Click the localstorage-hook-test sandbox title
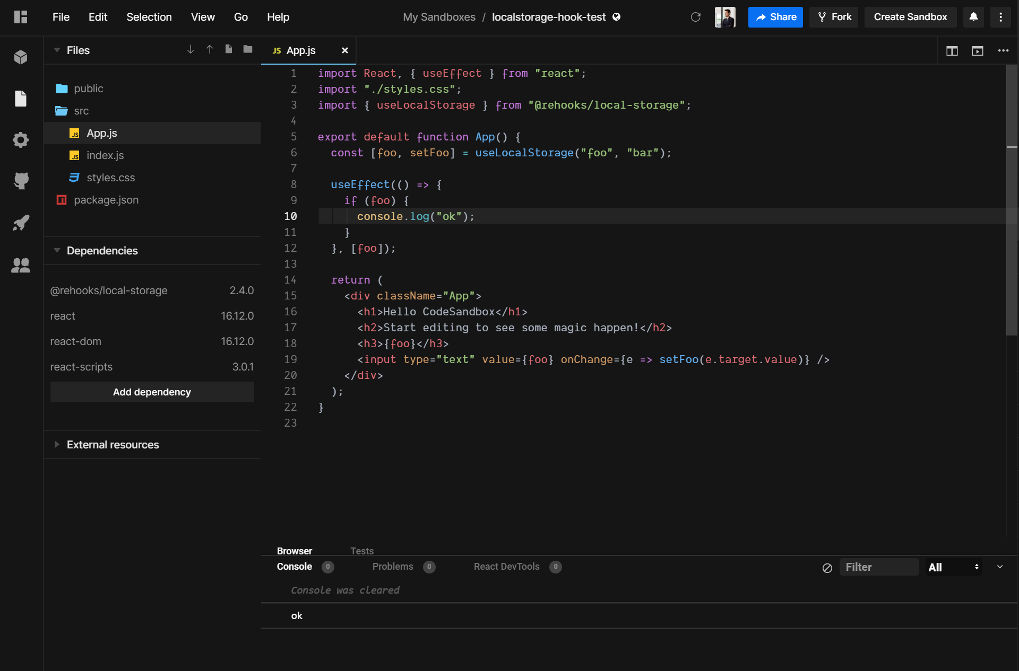 pos(549,17)
